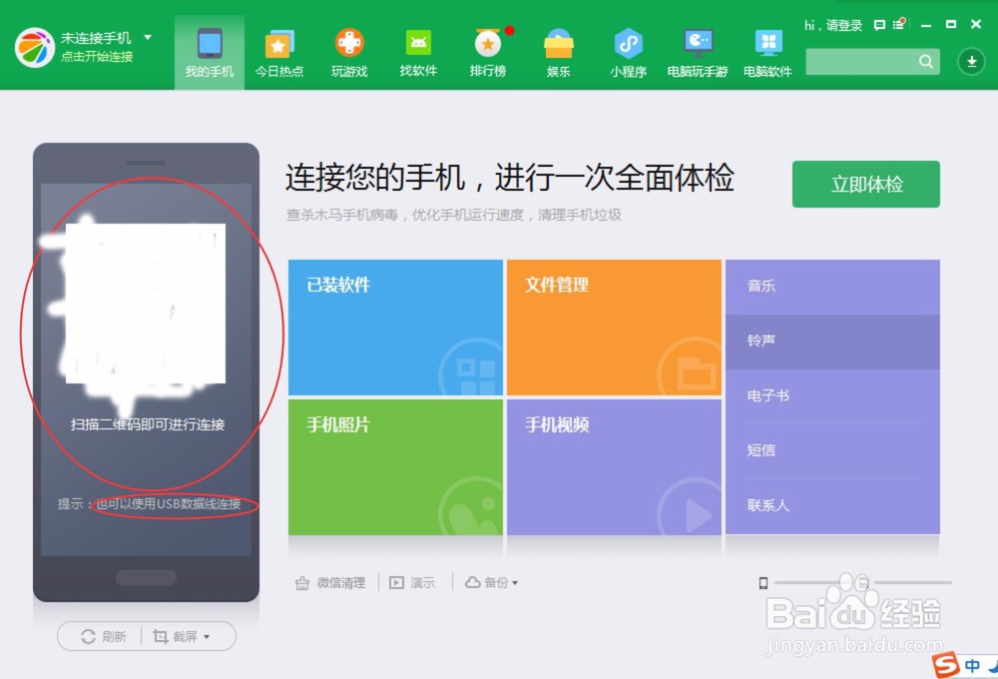The height and width of the screenshot is (679, 998).
Task: Open the 排行榜 tab
Action: point(488,53)
